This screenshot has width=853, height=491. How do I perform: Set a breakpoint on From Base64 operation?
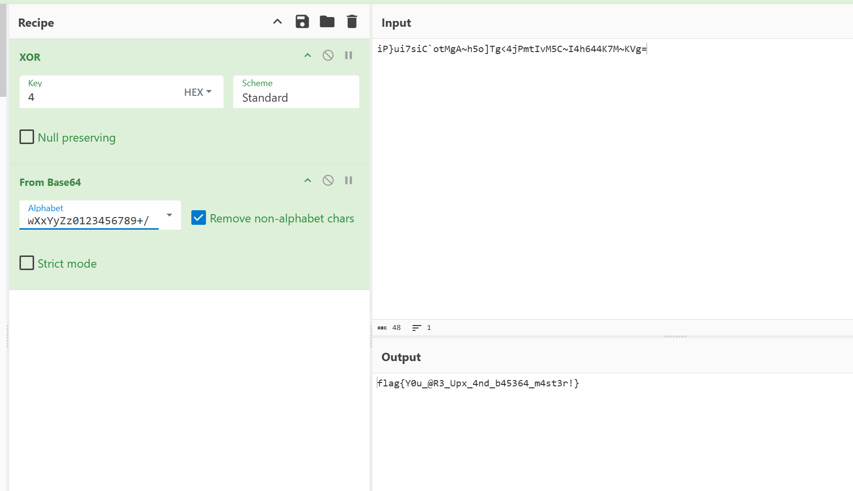349,181
